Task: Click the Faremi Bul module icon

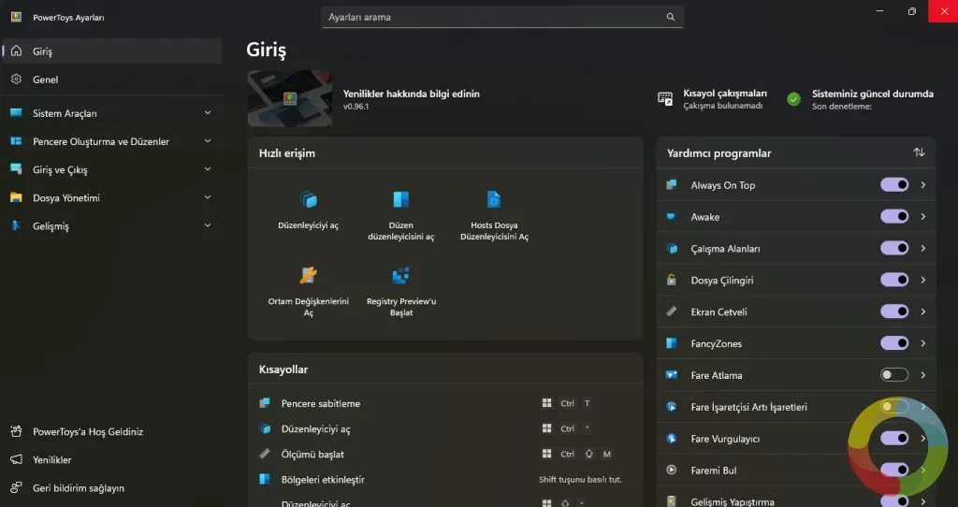Action: [x=672, y=470]
